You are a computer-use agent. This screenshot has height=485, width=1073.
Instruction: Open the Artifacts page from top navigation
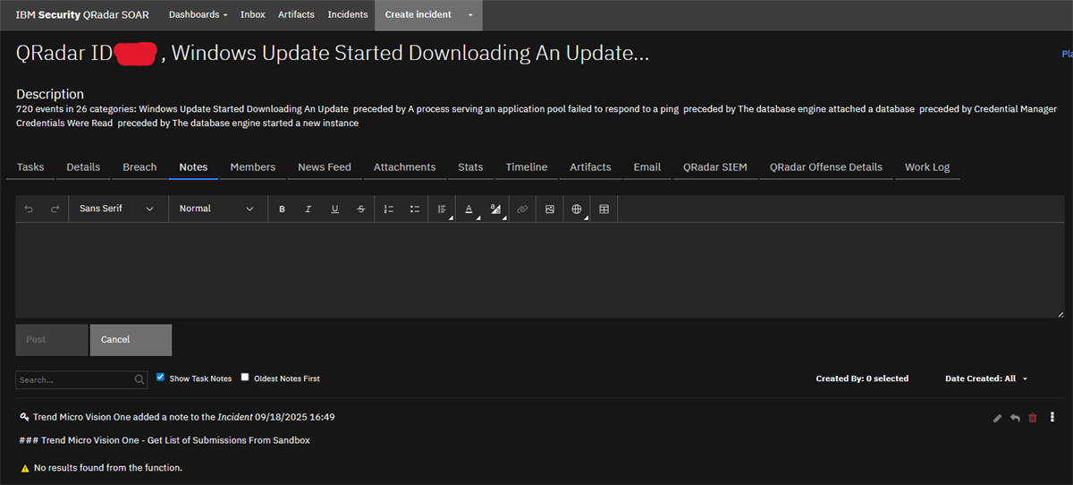(296, 14)
